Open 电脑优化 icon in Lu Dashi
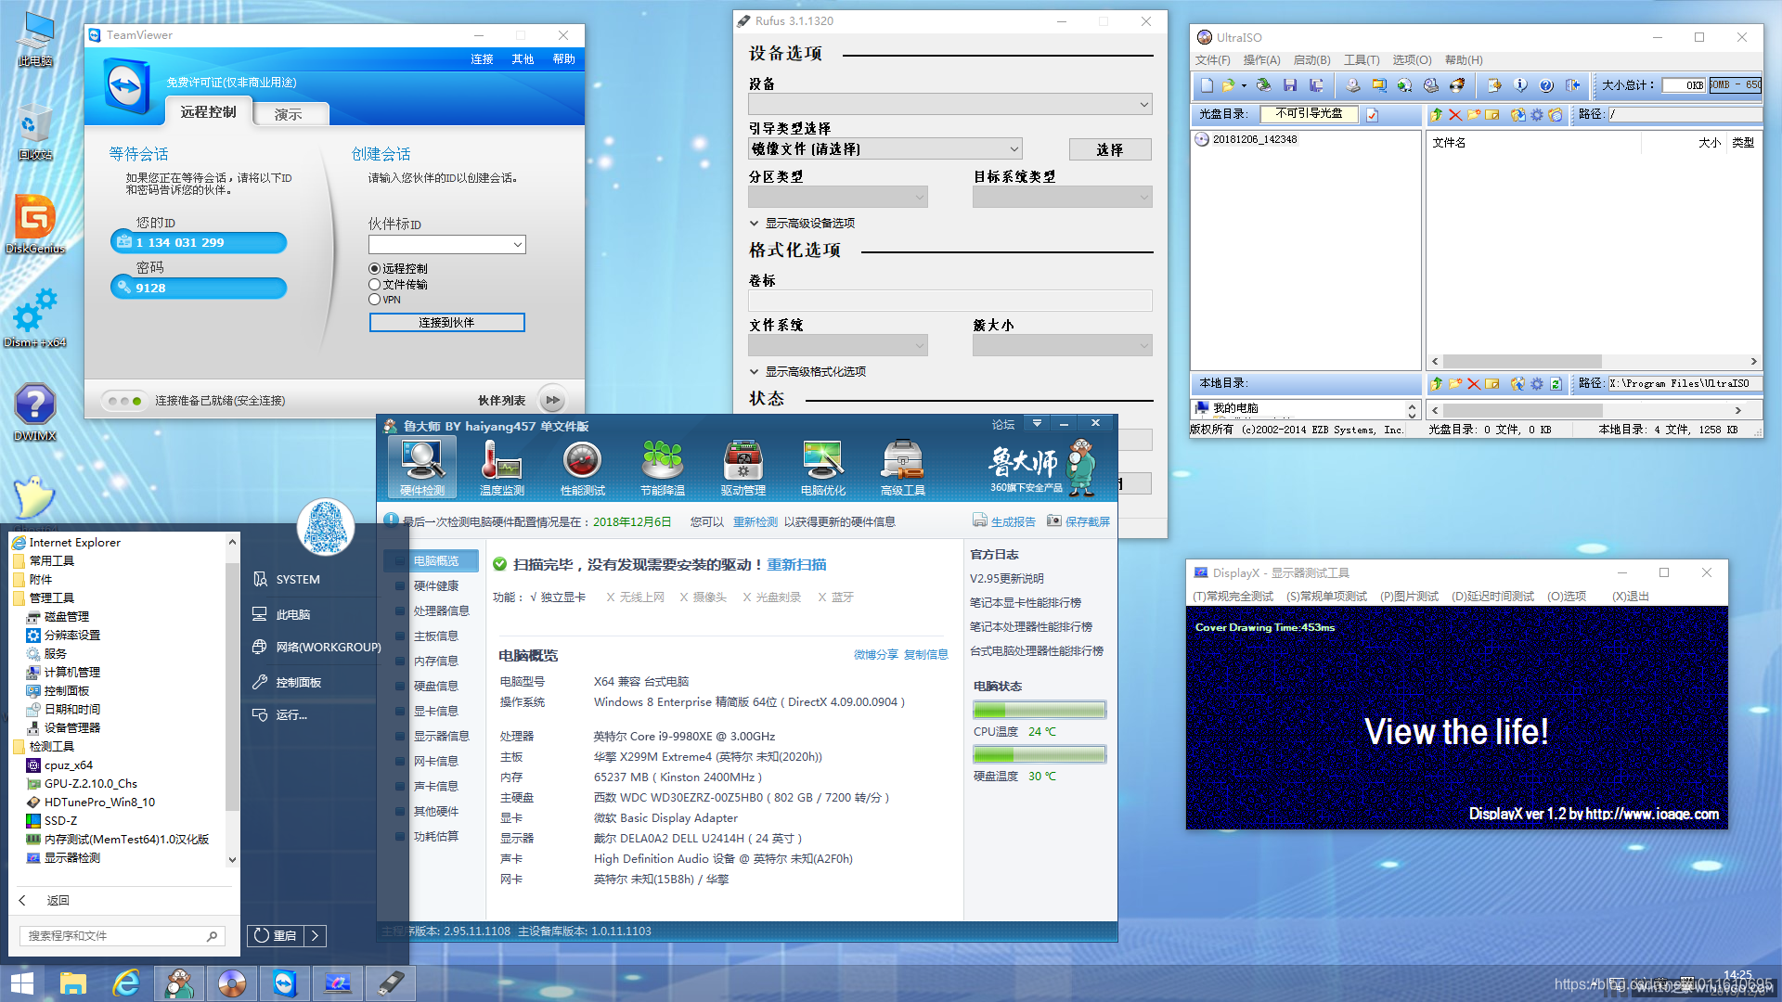1782x1002 pixels. (823, 467)
